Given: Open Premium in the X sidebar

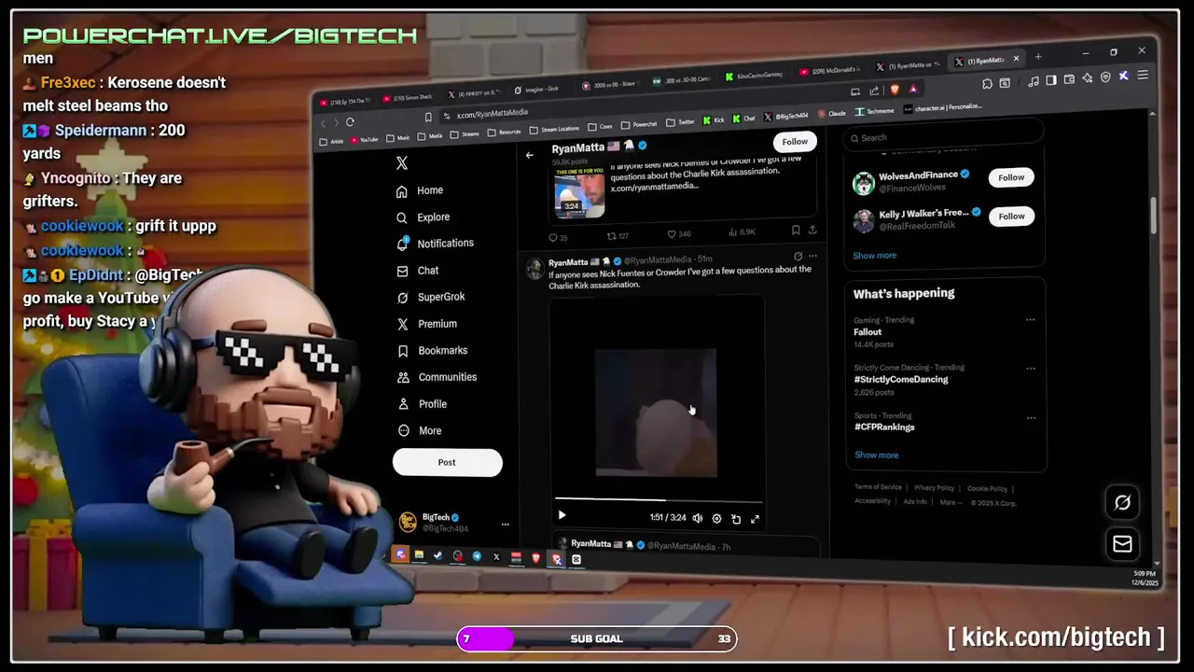Looking at the screenshot, I should (x=426, y=324).
